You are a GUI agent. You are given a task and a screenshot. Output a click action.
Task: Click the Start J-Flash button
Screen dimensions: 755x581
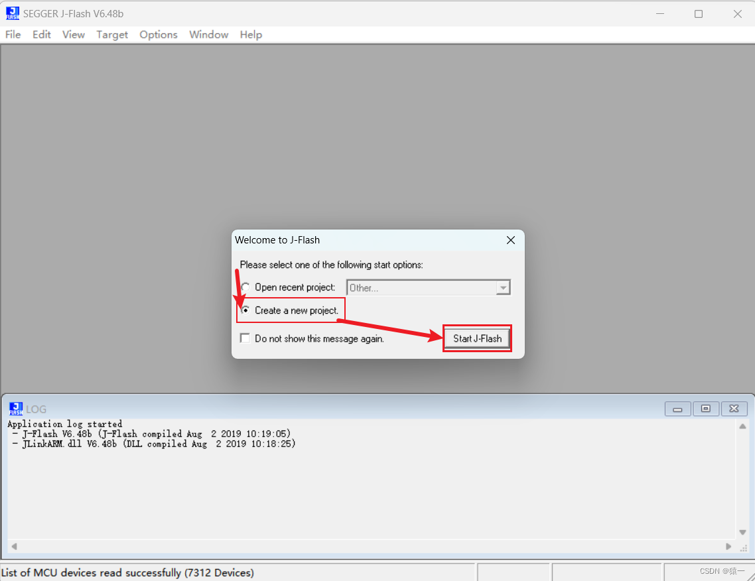pyautogui.click(x=477, y=338)
